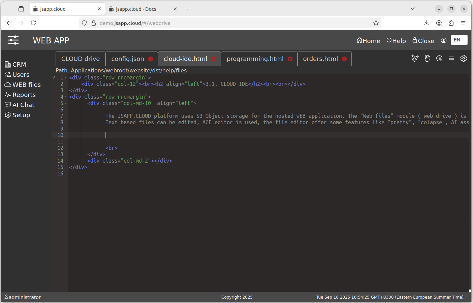The image size is (473, 303).
Task: Click the editor settings gear icon
Action: point(464,58)
